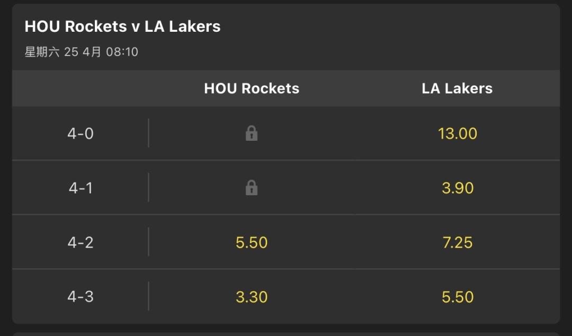This screenshot has height=336, width=572.
Task: Click the 4-0 series score row label
Action: click(x=81, y=133)
